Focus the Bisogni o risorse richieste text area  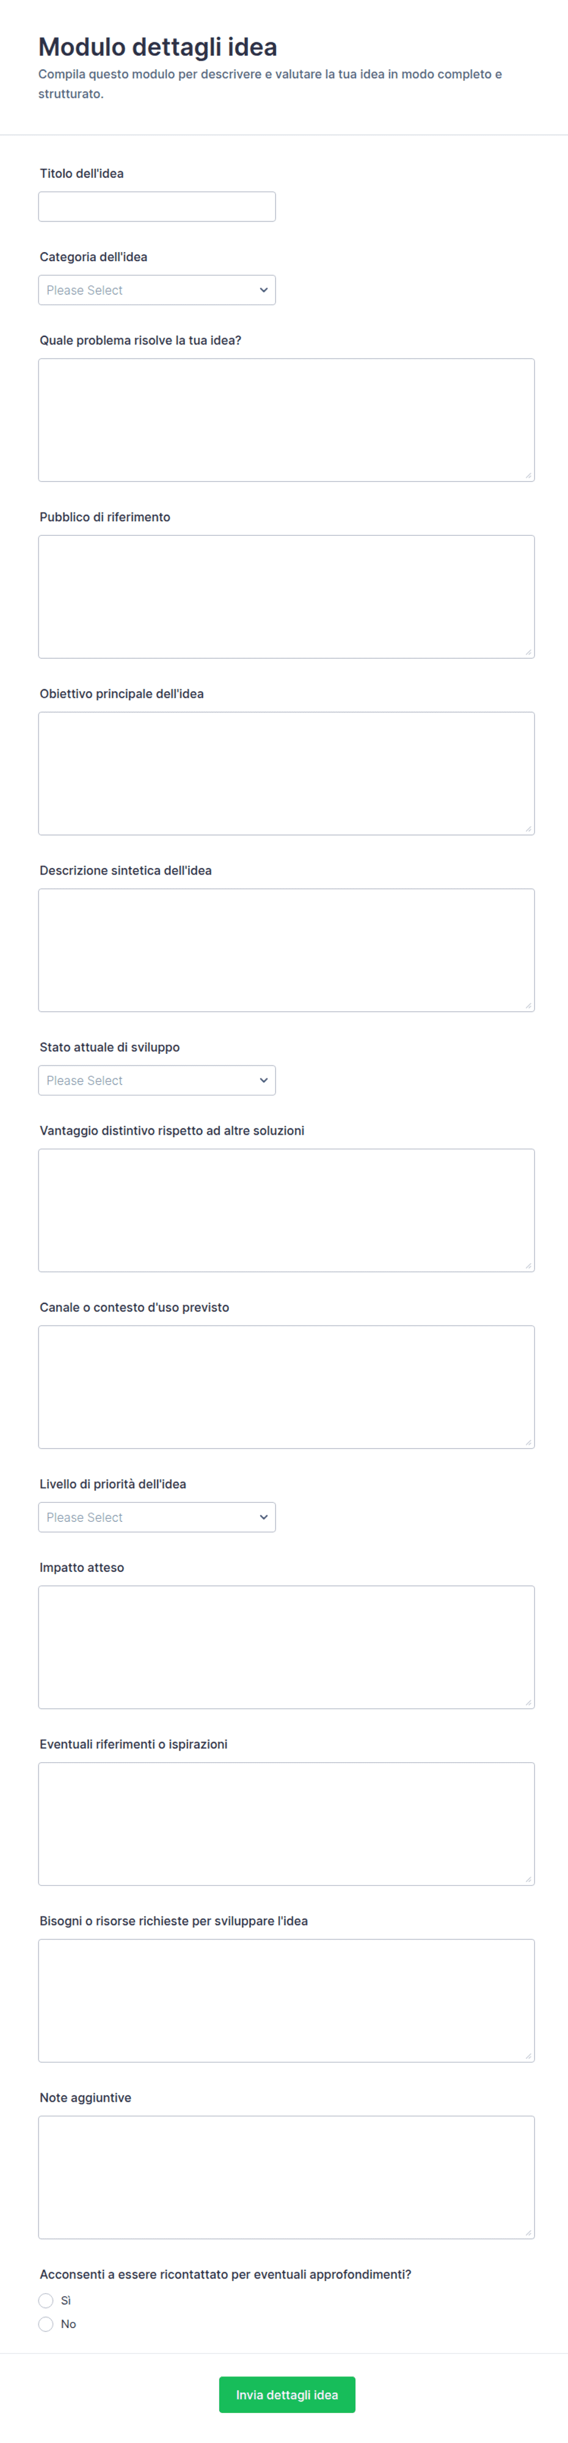tap(287, 2000)
